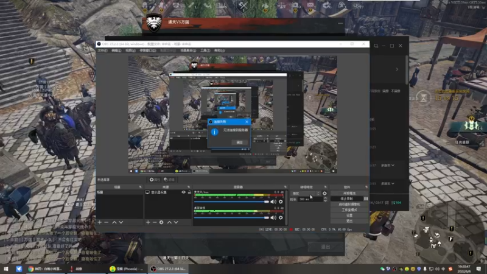Toggle visibility eye of 显示器采集 source
This screenshot has width=487, height=274.
click(x=184, y=192)
